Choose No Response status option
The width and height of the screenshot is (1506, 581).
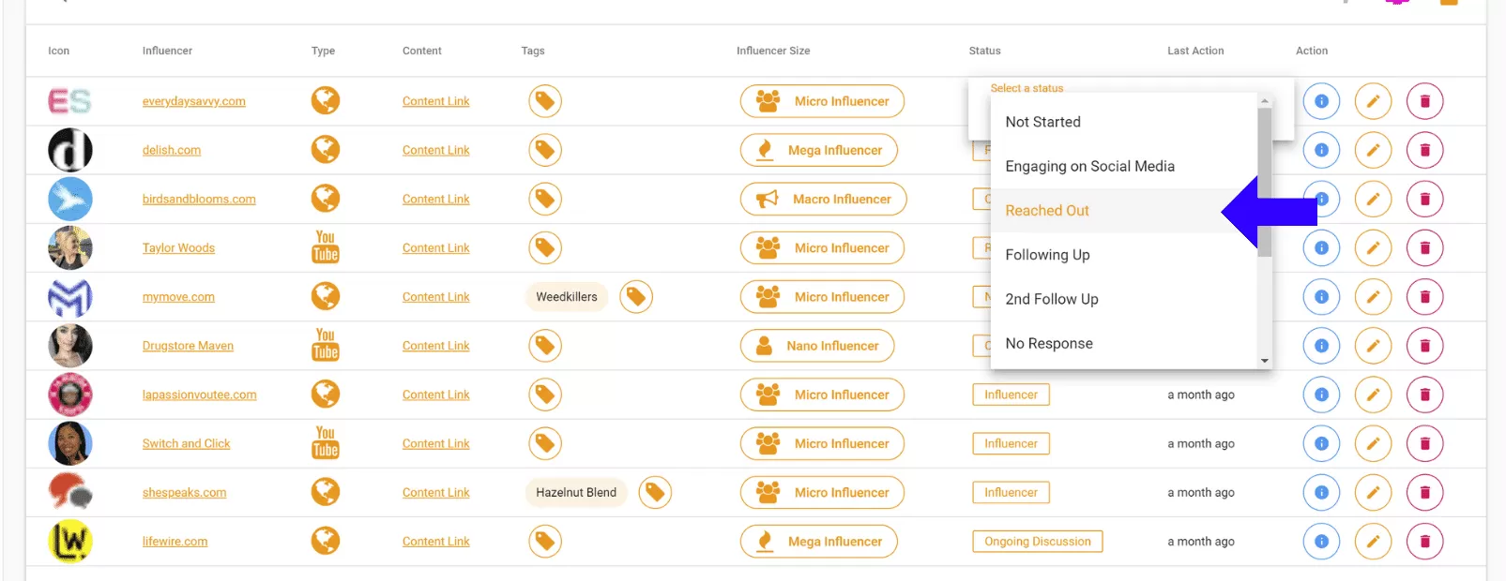(1124, 343)
